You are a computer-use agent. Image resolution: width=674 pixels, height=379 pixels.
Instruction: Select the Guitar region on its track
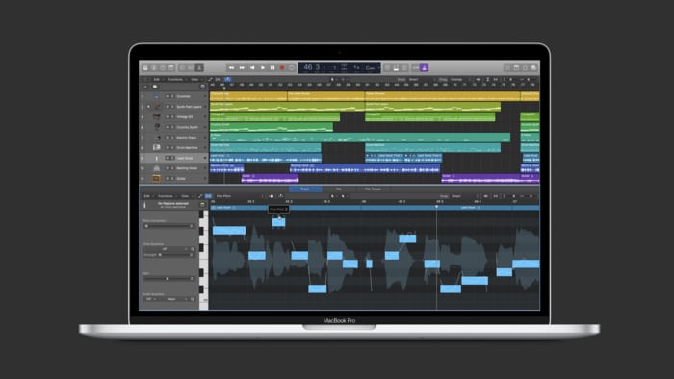(x=270, y=178)
